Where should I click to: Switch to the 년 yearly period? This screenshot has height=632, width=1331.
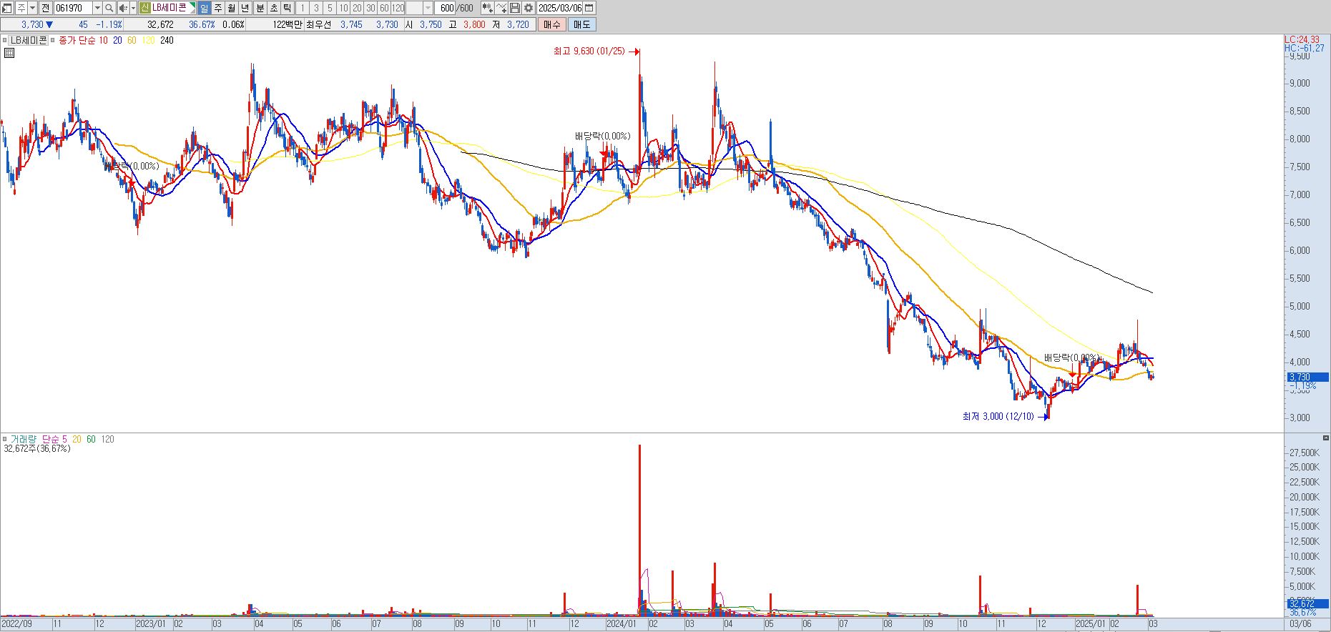pos(245,8)
